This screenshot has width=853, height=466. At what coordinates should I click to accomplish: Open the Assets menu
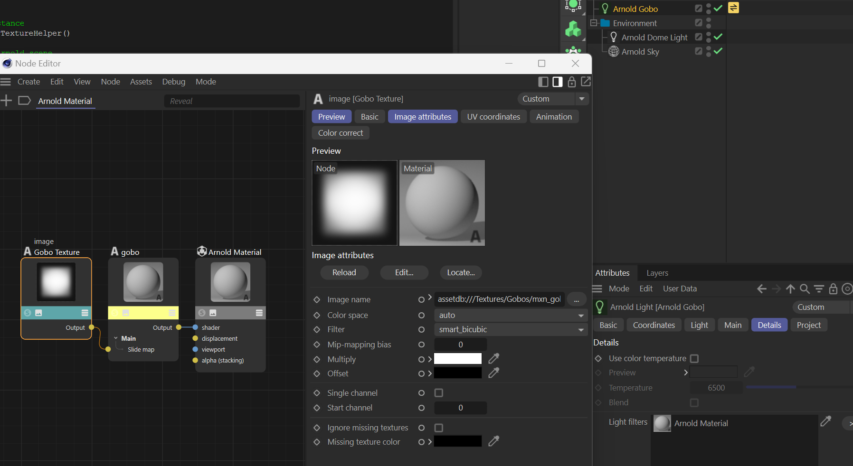pyautogui.click(x=141, y=82)
